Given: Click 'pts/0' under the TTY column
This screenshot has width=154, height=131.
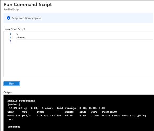Looking at the screenshot, I should 26,115.
